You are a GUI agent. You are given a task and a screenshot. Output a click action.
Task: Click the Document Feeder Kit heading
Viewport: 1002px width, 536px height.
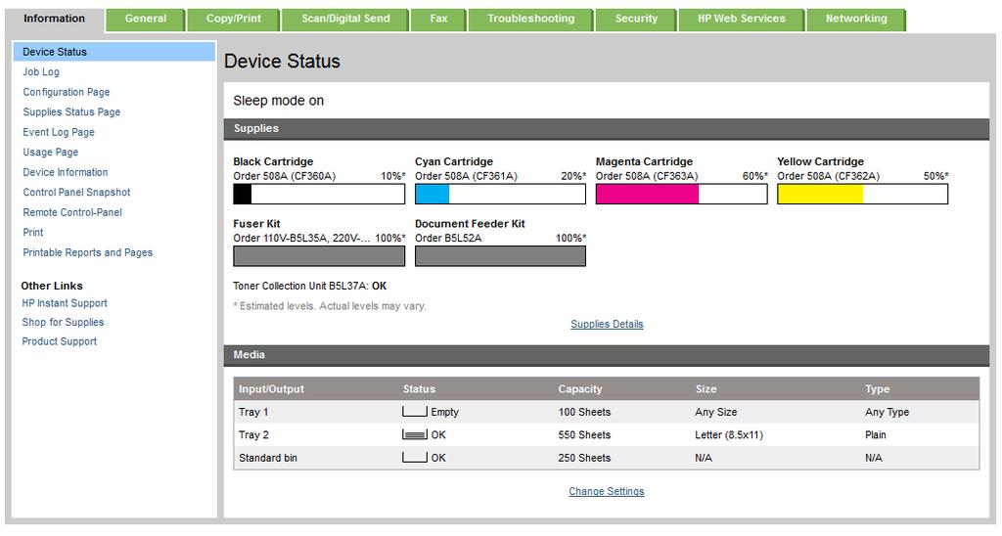(470, 224)
